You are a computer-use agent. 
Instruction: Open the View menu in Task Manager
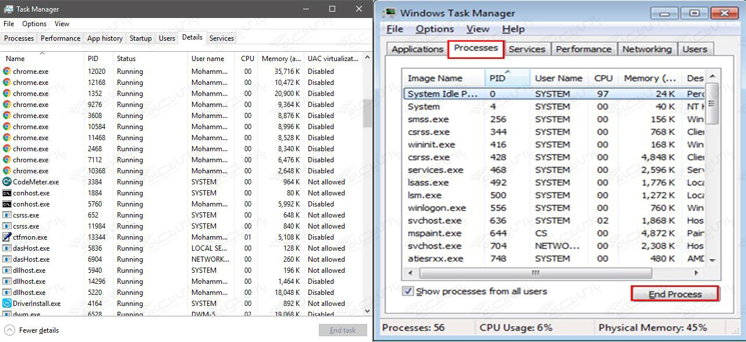coord(62,24)
